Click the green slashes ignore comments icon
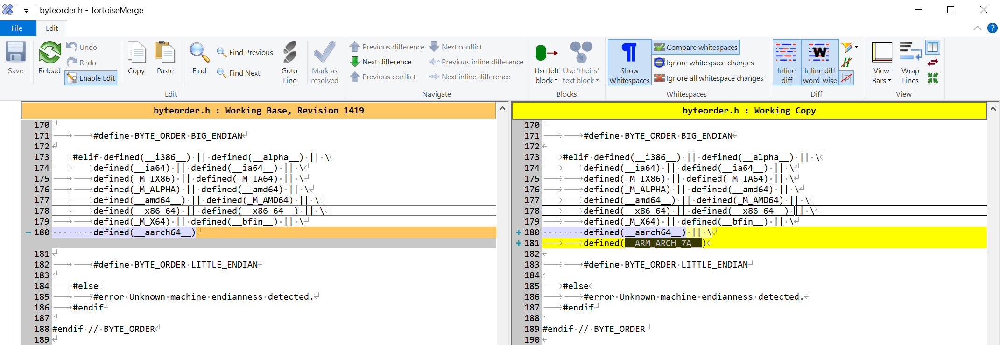This screenshot has width=1000, height=345. pos(846,63)
